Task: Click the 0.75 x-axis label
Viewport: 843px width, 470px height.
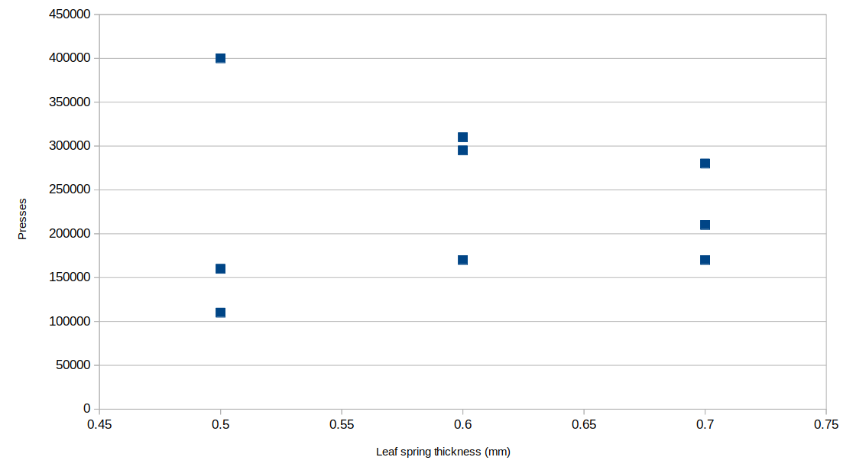Action: click(825, 423)
